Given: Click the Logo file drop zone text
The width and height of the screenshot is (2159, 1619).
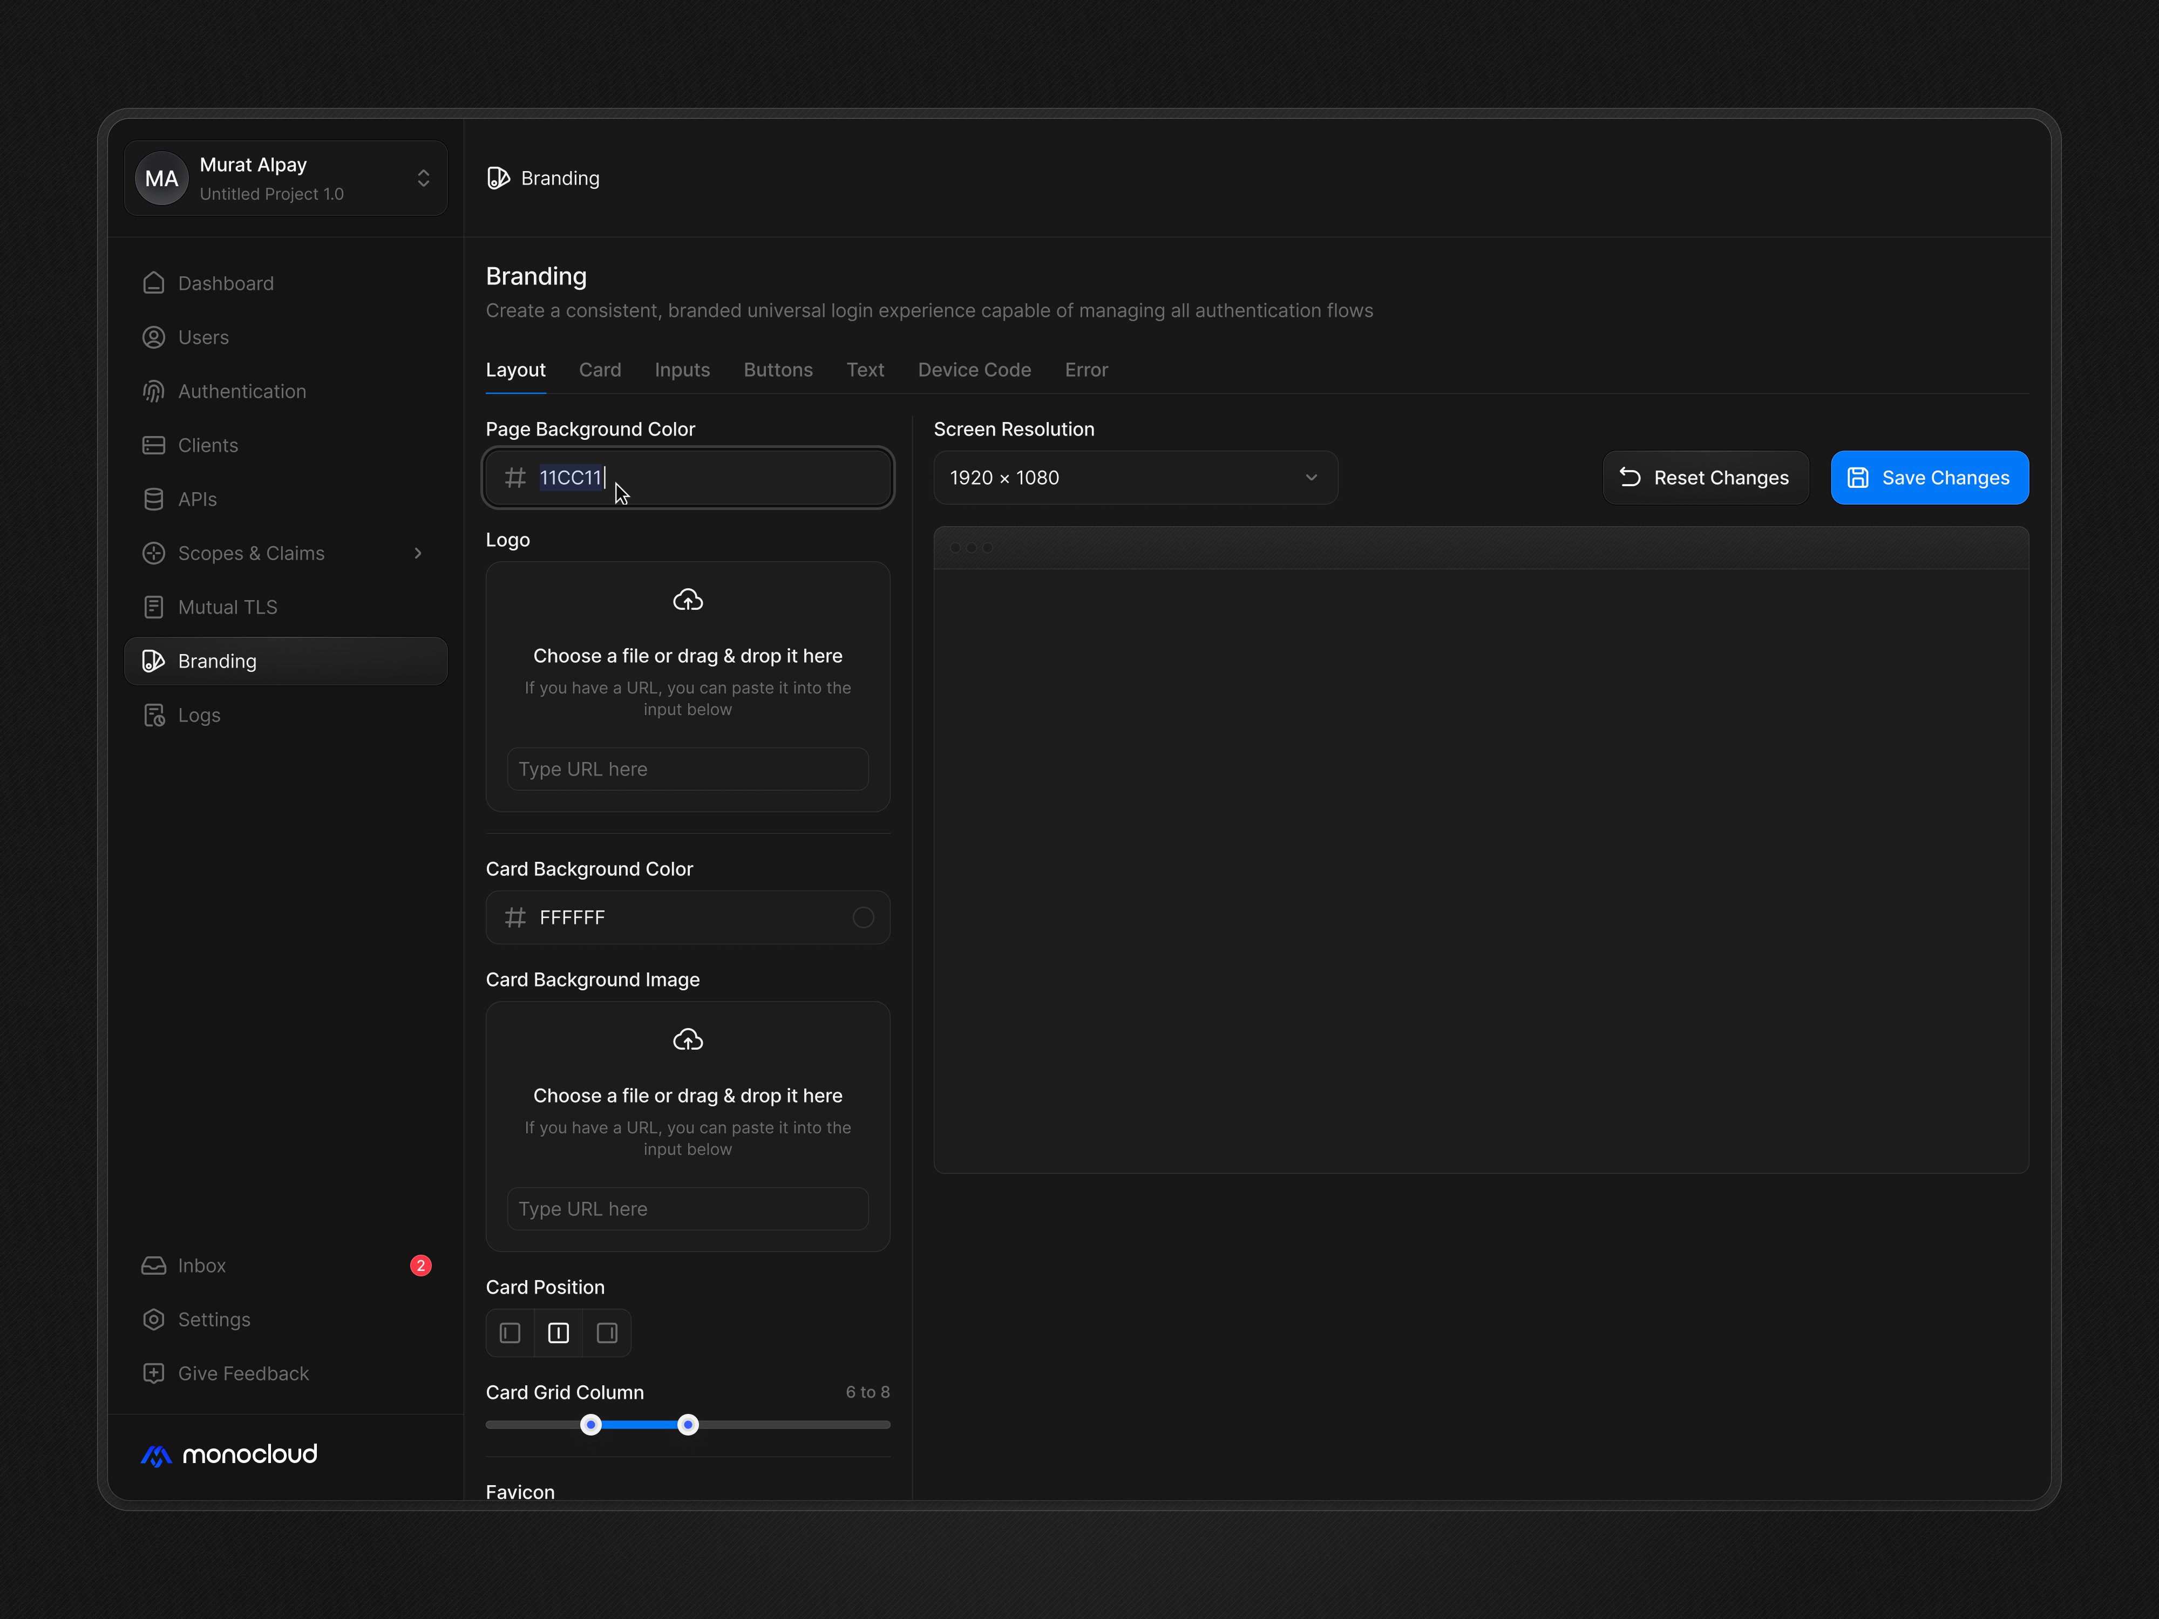Looking at the screenshot, I should (688, 656).
